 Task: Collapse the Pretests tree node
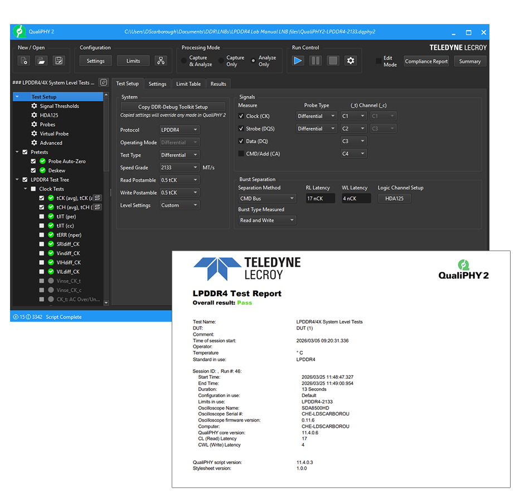click(x=17, y=152)
